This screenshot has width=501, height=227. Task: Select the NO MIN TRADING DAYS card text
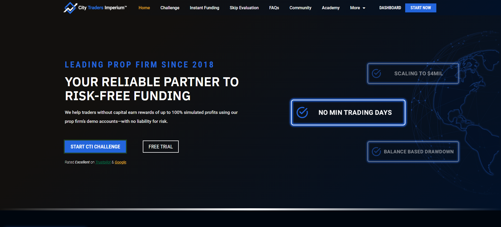point(355,113)
